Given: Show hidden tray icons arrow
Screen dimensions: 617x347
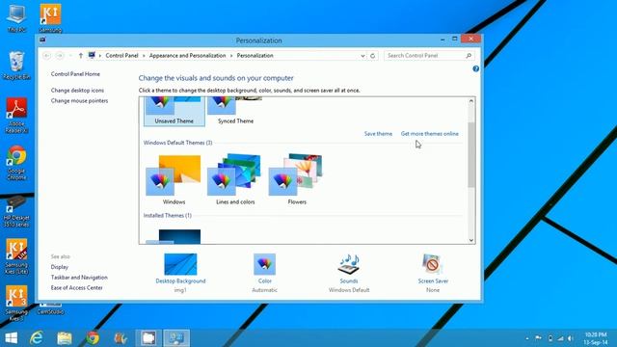Looking at the screenshot, I should 527,338.
